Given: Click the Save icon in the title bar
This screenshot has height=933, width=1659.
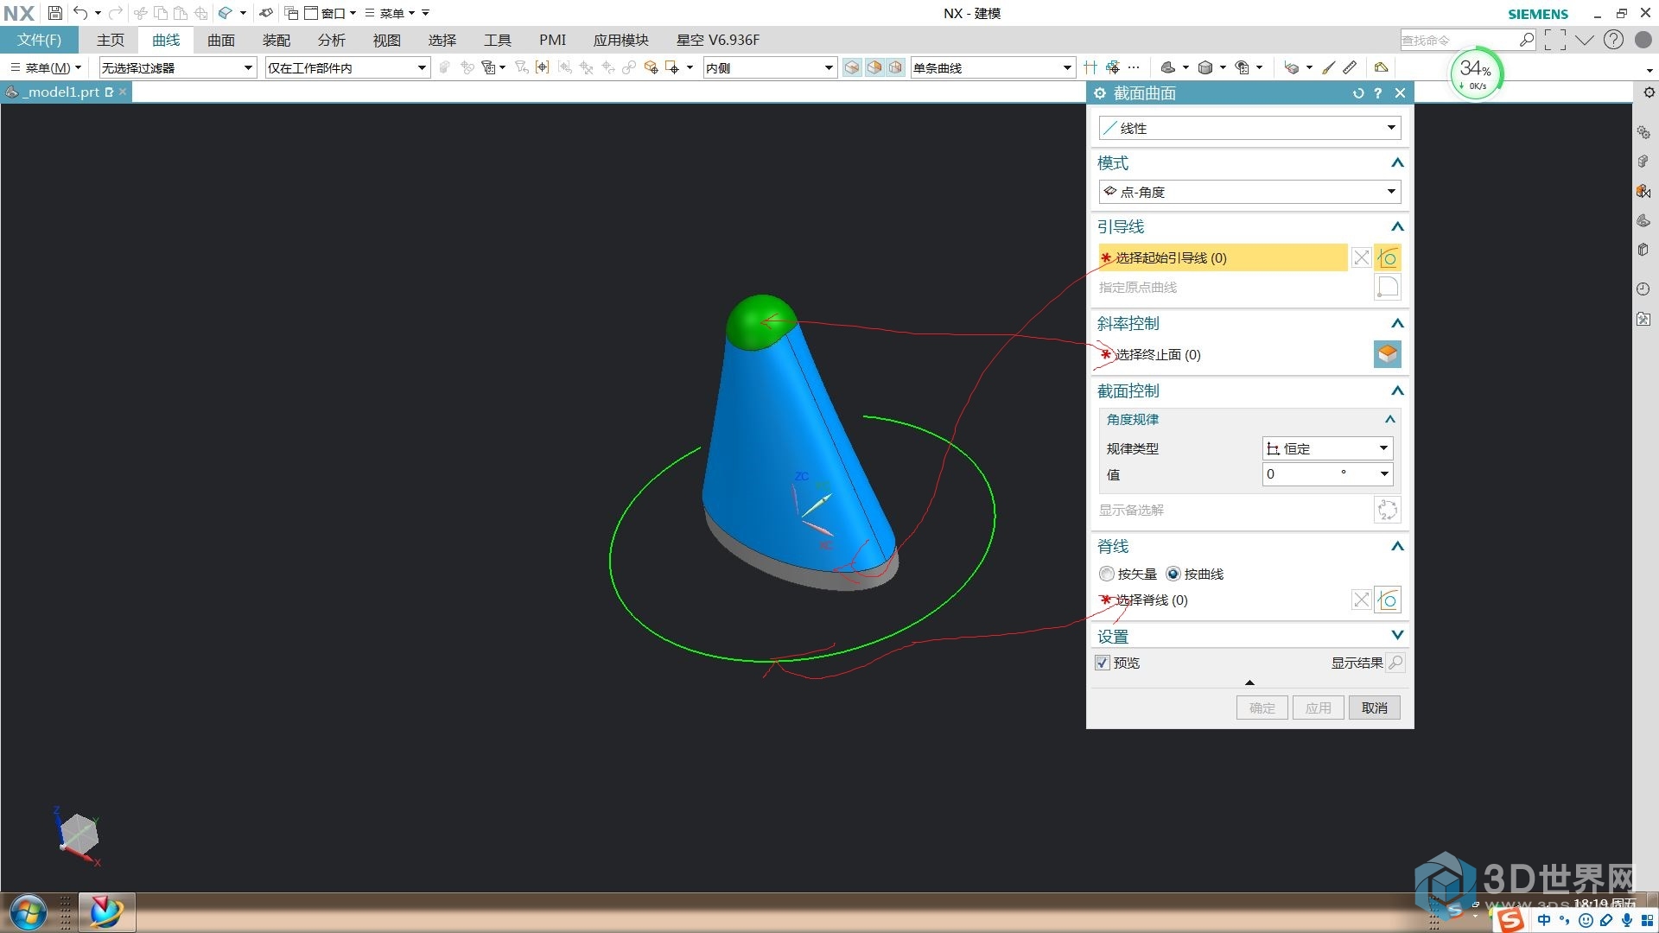Looking at the screenshot, I should point(54,13).
